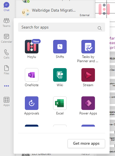Click the three-dot more apps icon
Image resolution: width=115 pixels, height=156 pixels.
[6, 86]
